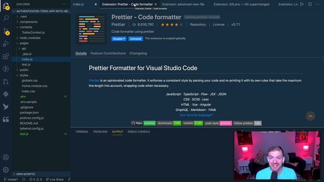Screen dimensions: 324x182
Task: Open the pull requests activity bar icon
Action: point(6,81)
